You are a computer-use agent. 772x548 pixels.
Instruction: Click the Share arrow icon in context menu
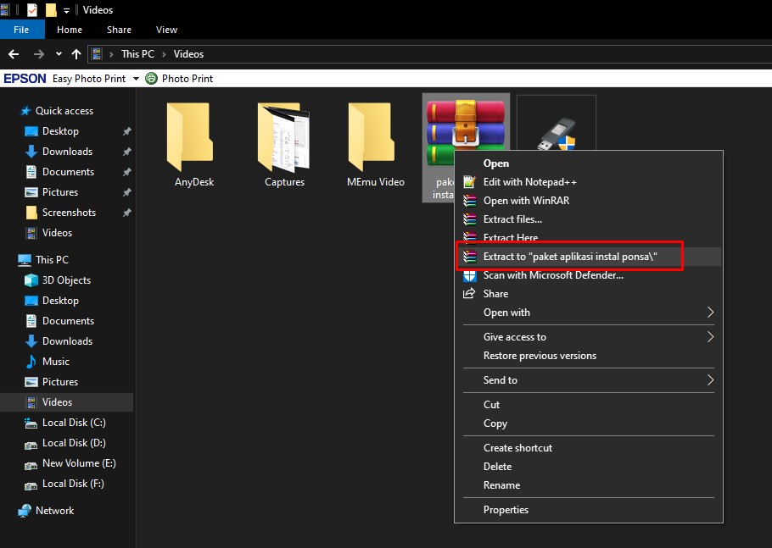click(x=469, y=293)
